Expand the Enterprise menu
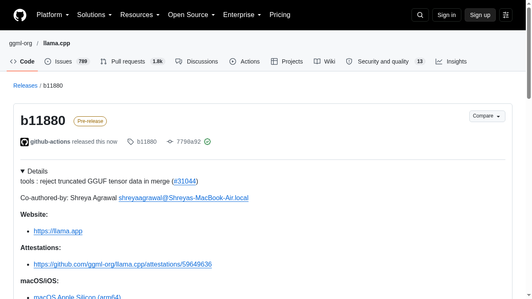 coord(242,15)
